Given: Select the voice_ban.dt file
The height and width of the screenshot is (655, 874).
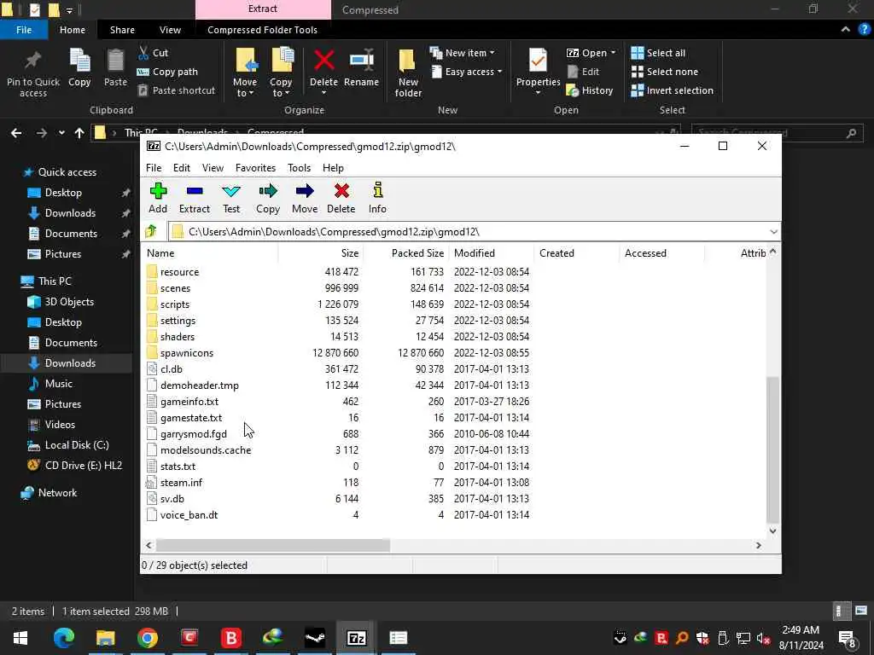Looking at the screenshot, I should [189, 515].
